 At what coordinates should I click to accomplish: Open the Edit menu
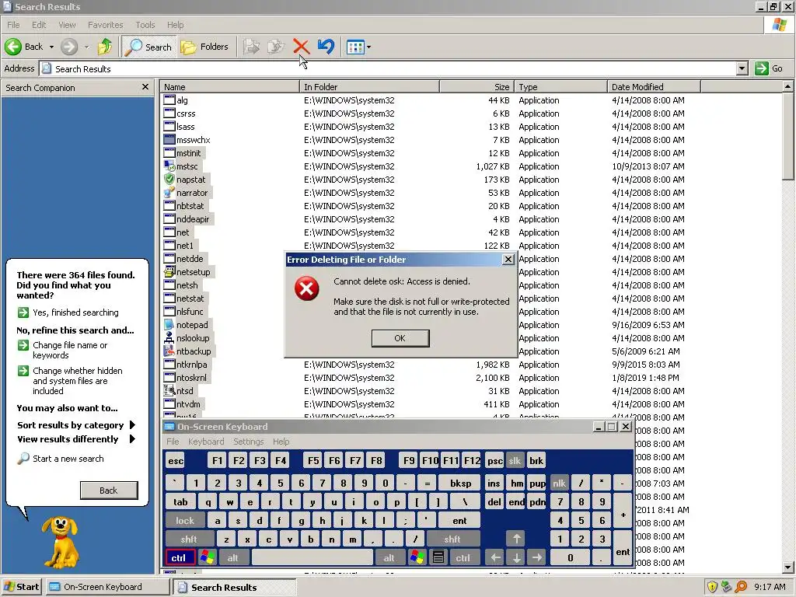click(x=39, y=25)
